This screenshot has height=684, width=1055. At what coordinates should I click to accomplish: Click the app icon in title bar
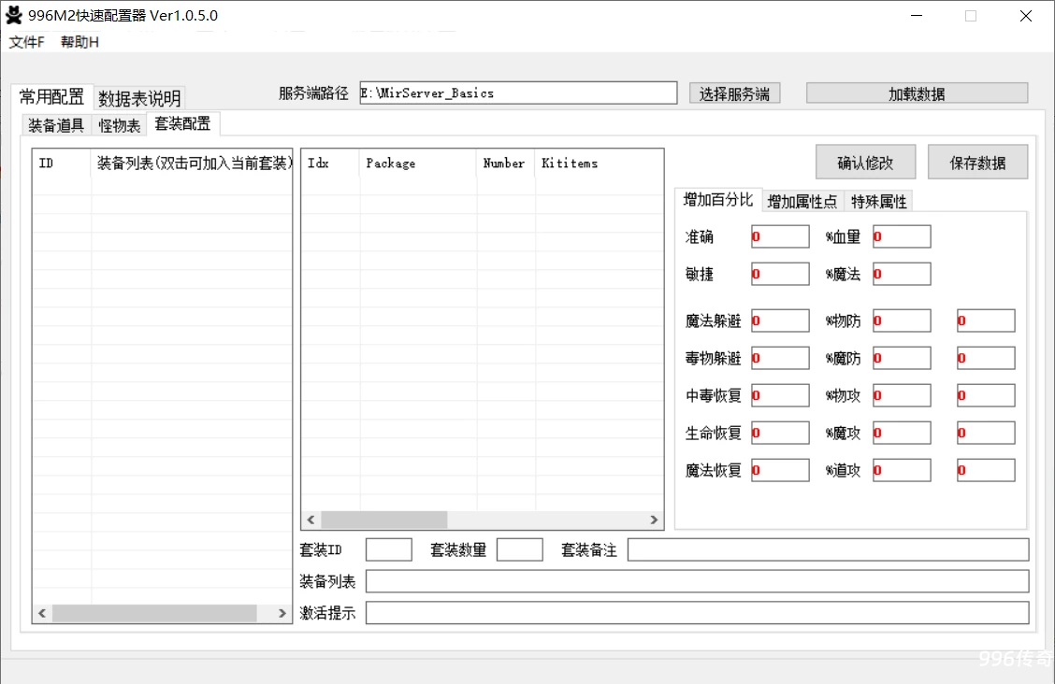pyautogui.click(x=14, y=16)
